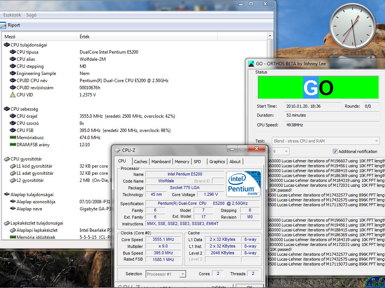Switch to the SPD tab in CPU-Z
The image size is (385, 288).
point(197,162)
